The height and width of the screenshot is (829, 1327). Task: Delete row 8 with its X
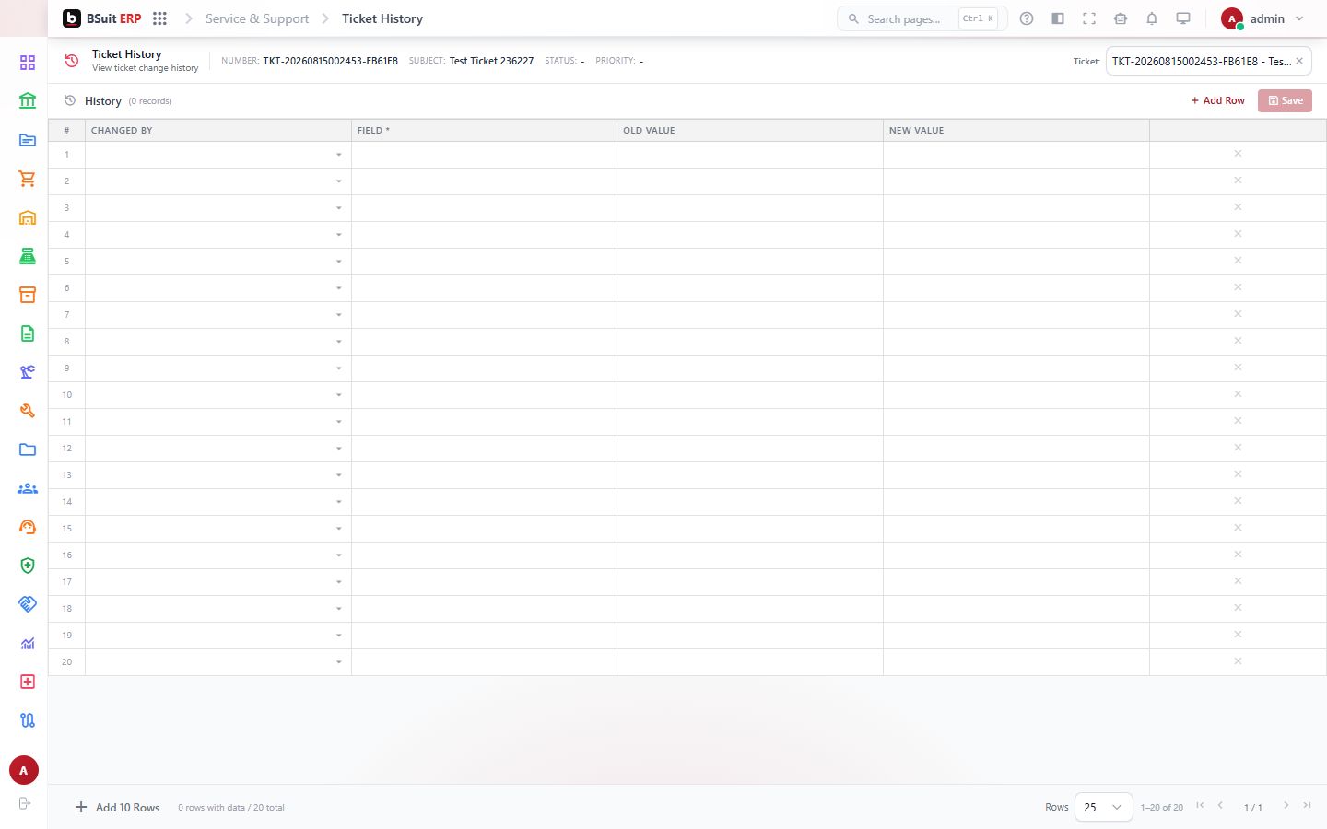click(x=1238, y=341)
